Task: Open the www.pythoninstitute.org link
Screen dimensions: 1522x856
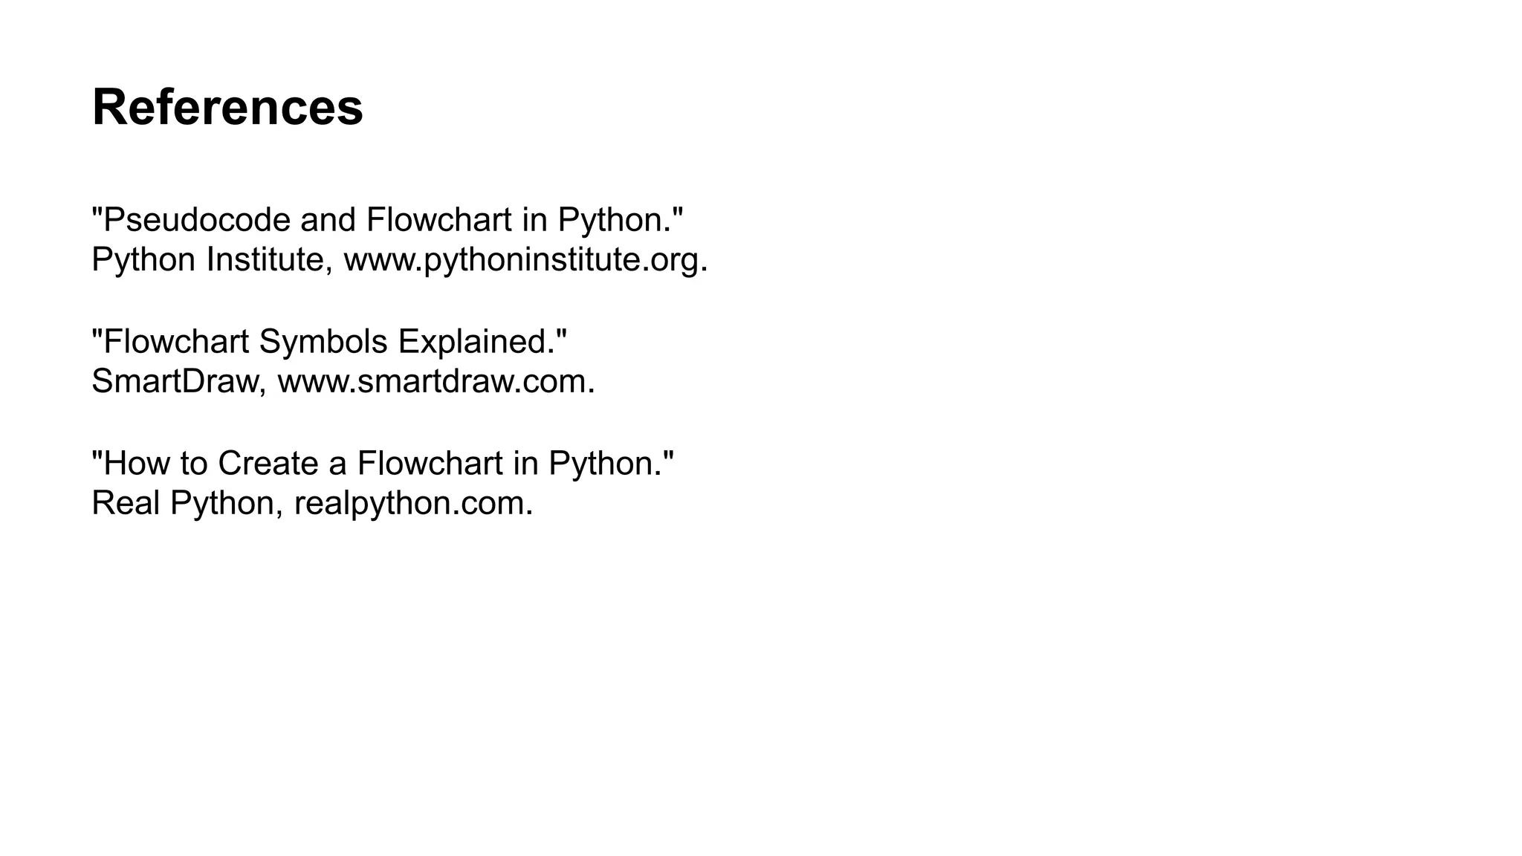Action: tap(525, 260)
